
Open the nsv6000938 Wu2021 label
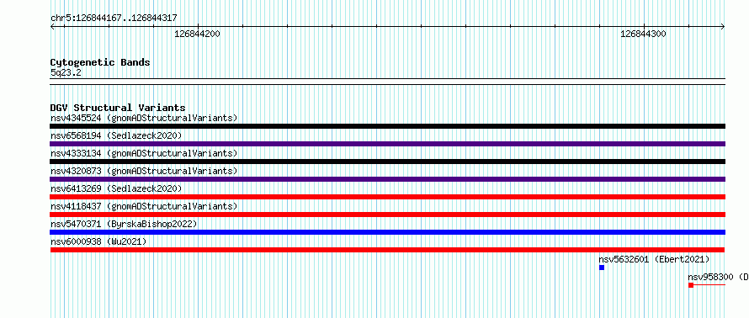coord(98,241)
